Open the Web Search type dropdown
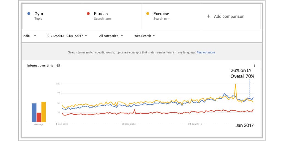284x141 pixels. click(x=154, y=36)
